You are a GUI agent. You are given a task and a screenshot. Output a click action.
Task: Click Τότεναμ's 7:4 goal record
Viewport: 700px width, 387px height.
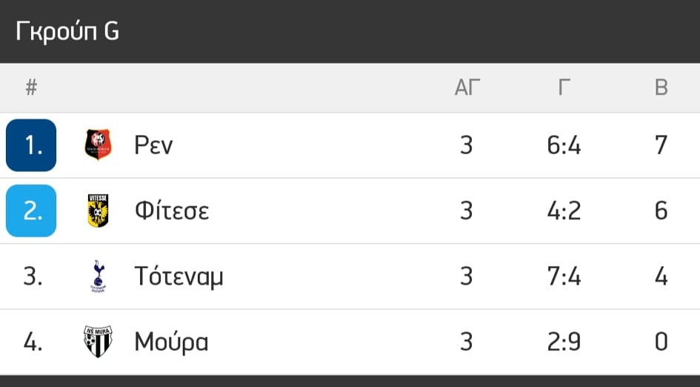click(x=564, y=277)
